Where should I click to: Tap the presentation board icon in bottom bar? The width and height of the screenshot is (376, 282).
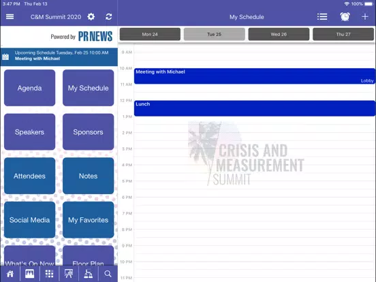69,274
